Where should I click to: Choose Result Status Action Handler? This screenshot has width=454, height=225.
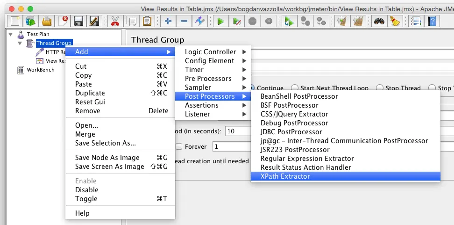point(346,167)
